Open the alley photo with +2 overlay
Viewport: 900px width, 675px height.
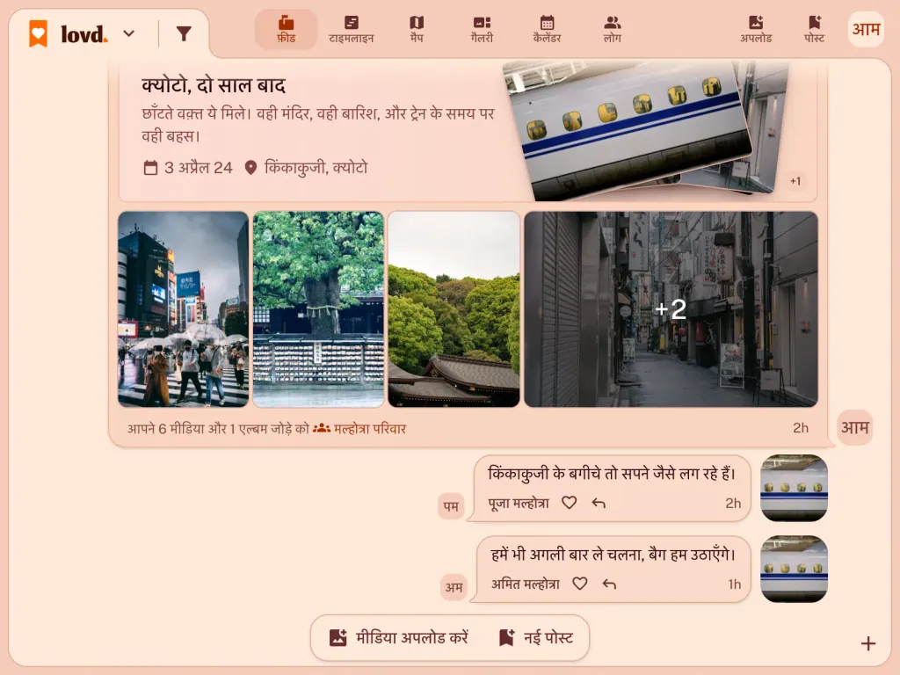[671, 309]
